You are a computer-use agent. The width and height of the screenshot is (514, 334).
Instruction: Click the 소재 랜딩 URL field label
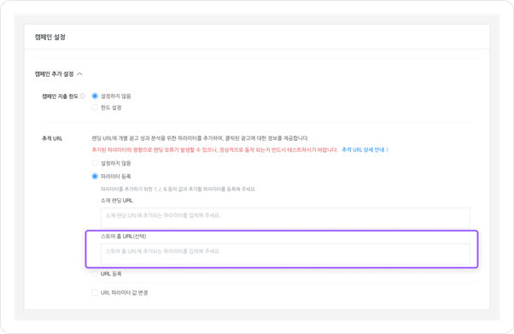pyautogui.click(x=117, y=201)
